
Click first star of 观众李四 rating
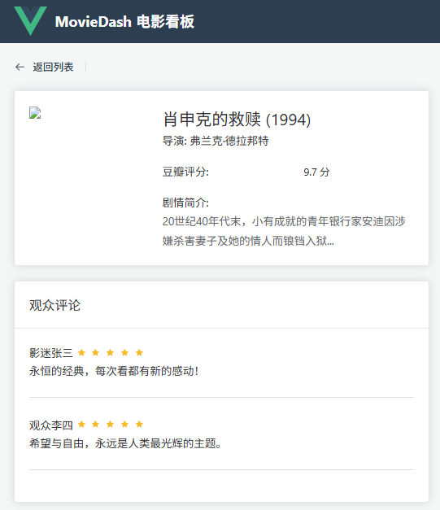(81, 424)
